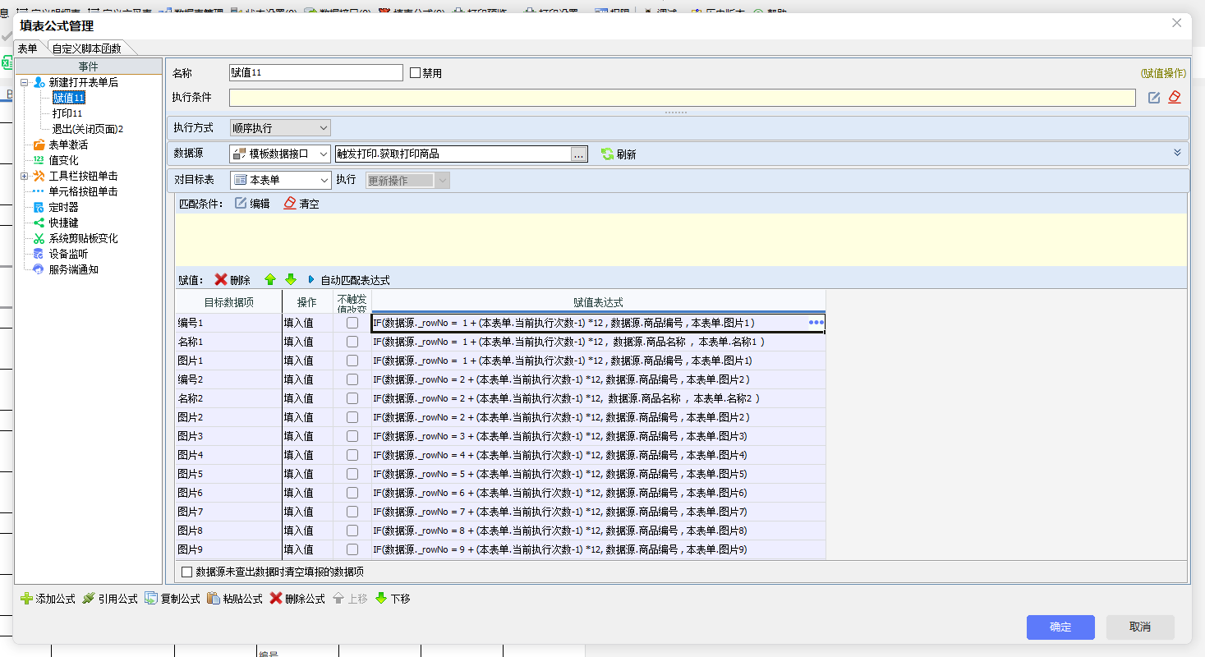Move assignment row down with green arrow
Image resolution: width=1205 pixels, height=657 pixels.
[x=290, y=280]
